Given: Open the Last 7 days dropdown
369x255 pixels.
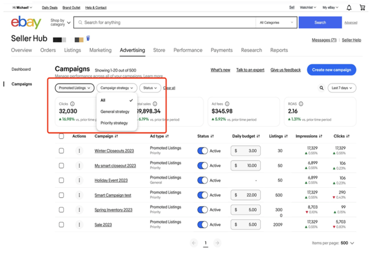Looking at the screenshot, I should (x=342, y=88).
